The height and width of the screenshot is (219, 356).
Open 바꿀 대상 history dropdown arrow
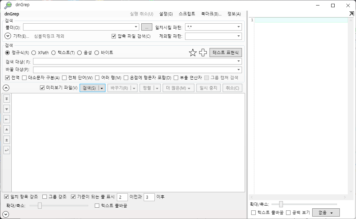tap(238, 70)
